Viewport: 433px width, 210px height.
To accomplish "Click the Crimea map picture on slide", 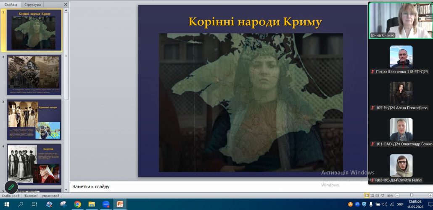I will [251, 102].
